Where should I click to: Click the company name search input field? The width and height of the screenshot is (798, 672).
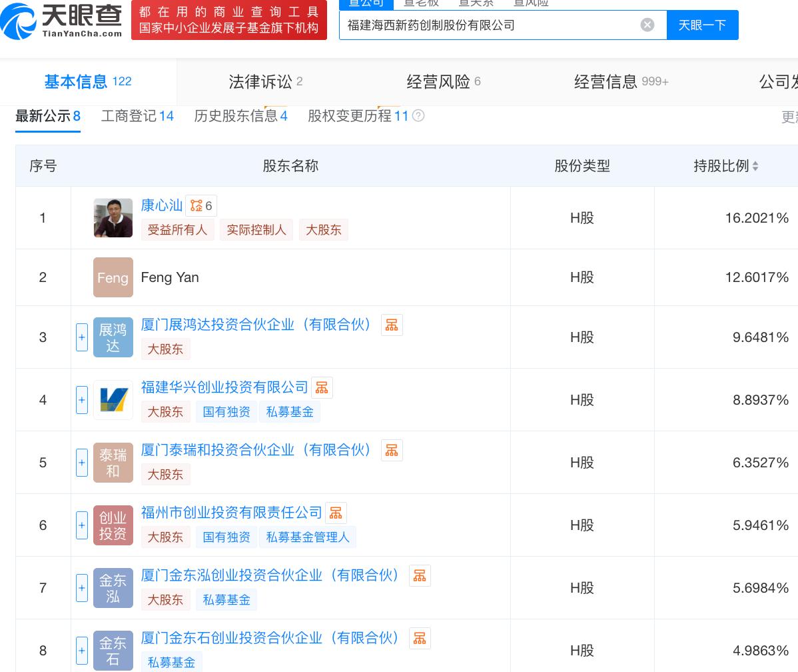coord(490,25)
